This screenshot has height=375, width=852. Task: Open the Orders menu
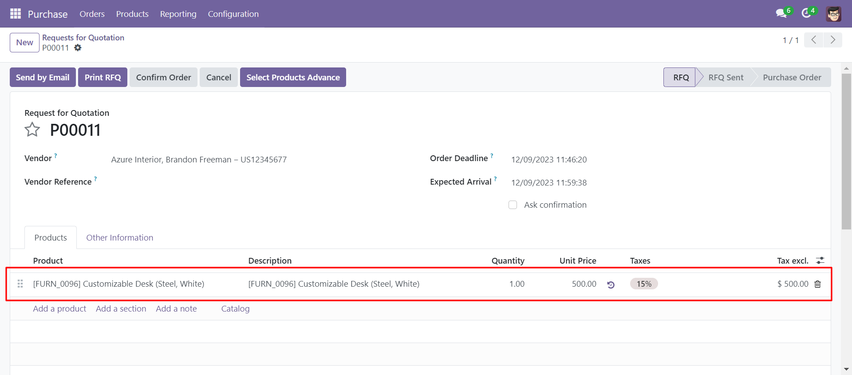[x=92, y=14]
